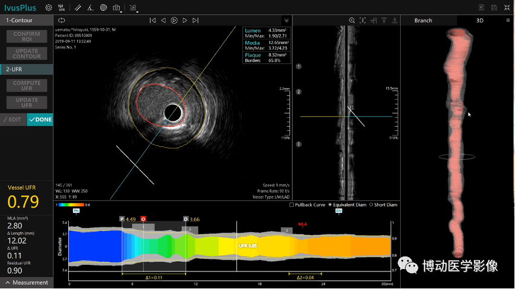The width and height of the screenshot is (515, 289).
Task: Select the Short Diam radio button
Action: coord(371,205)
